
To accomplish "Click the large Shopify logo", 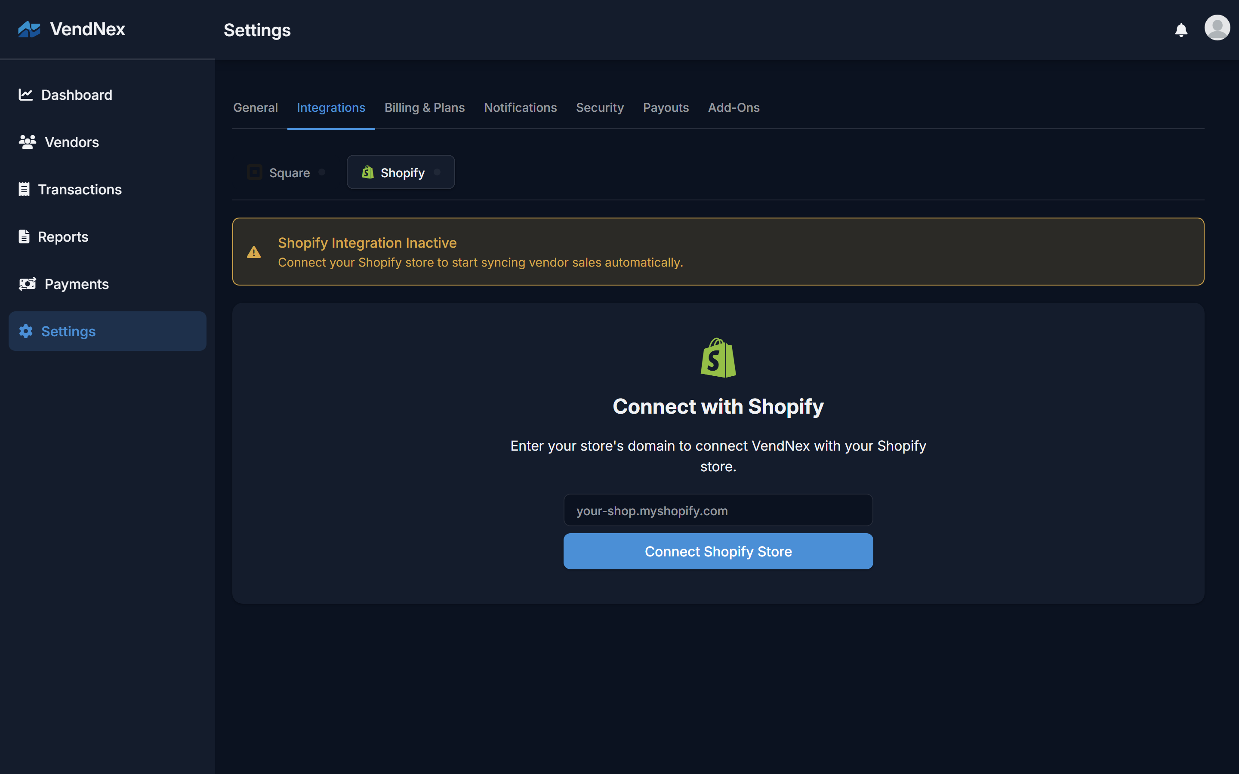I will point(718,357).
